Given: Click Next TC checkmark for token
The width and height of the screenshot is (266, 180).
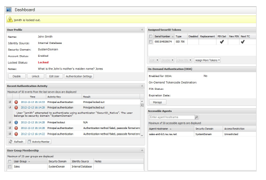Looking at the screenshot, I should pos(243,42).
